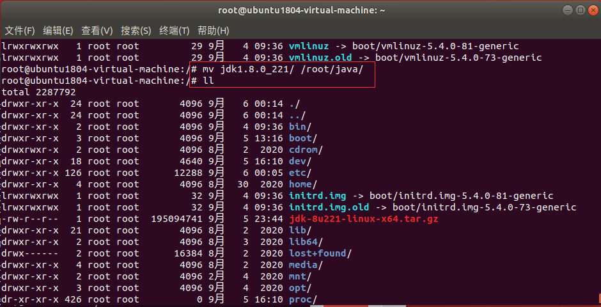Image resolution: width=601 pixels, height=307 pixels.
Task: Click the 'll' command text
Action: [208, 81]
